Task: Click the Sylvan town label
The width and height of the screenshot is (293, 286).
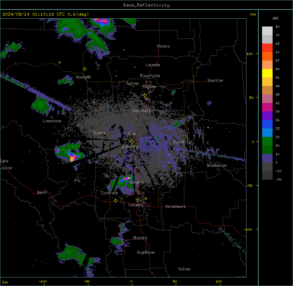Action: click(133, 83)
